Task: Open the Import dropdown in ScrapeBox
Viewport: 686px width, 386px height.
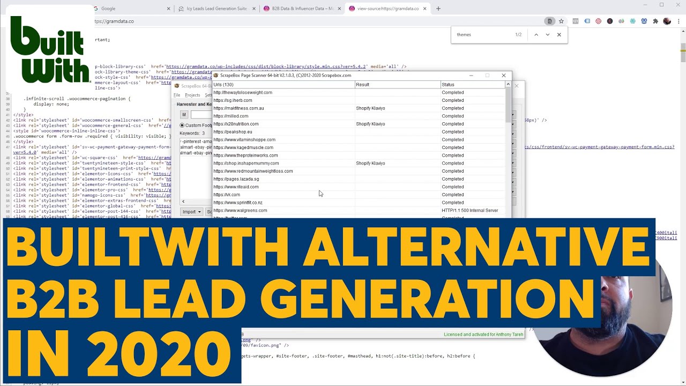Action: (191, 212)
